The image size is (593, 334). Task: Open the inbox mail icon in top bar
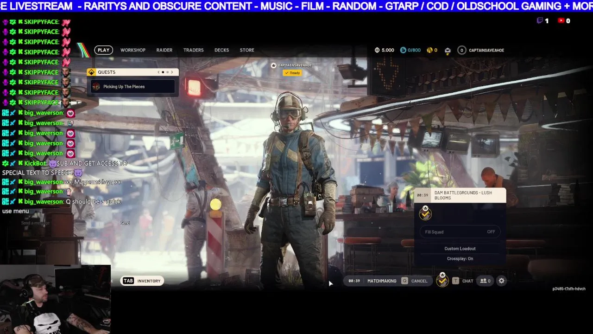(x=448, y=50)
